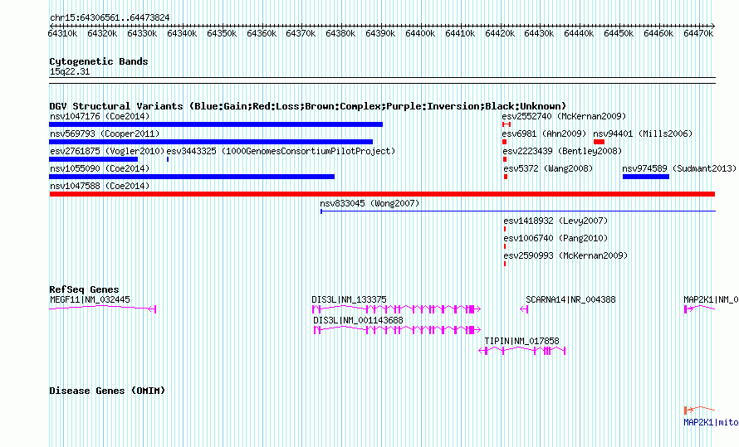739x447 pixels.
Task: Click the DIS3L|NM_133375 label
Action: [x=350, y=299]
